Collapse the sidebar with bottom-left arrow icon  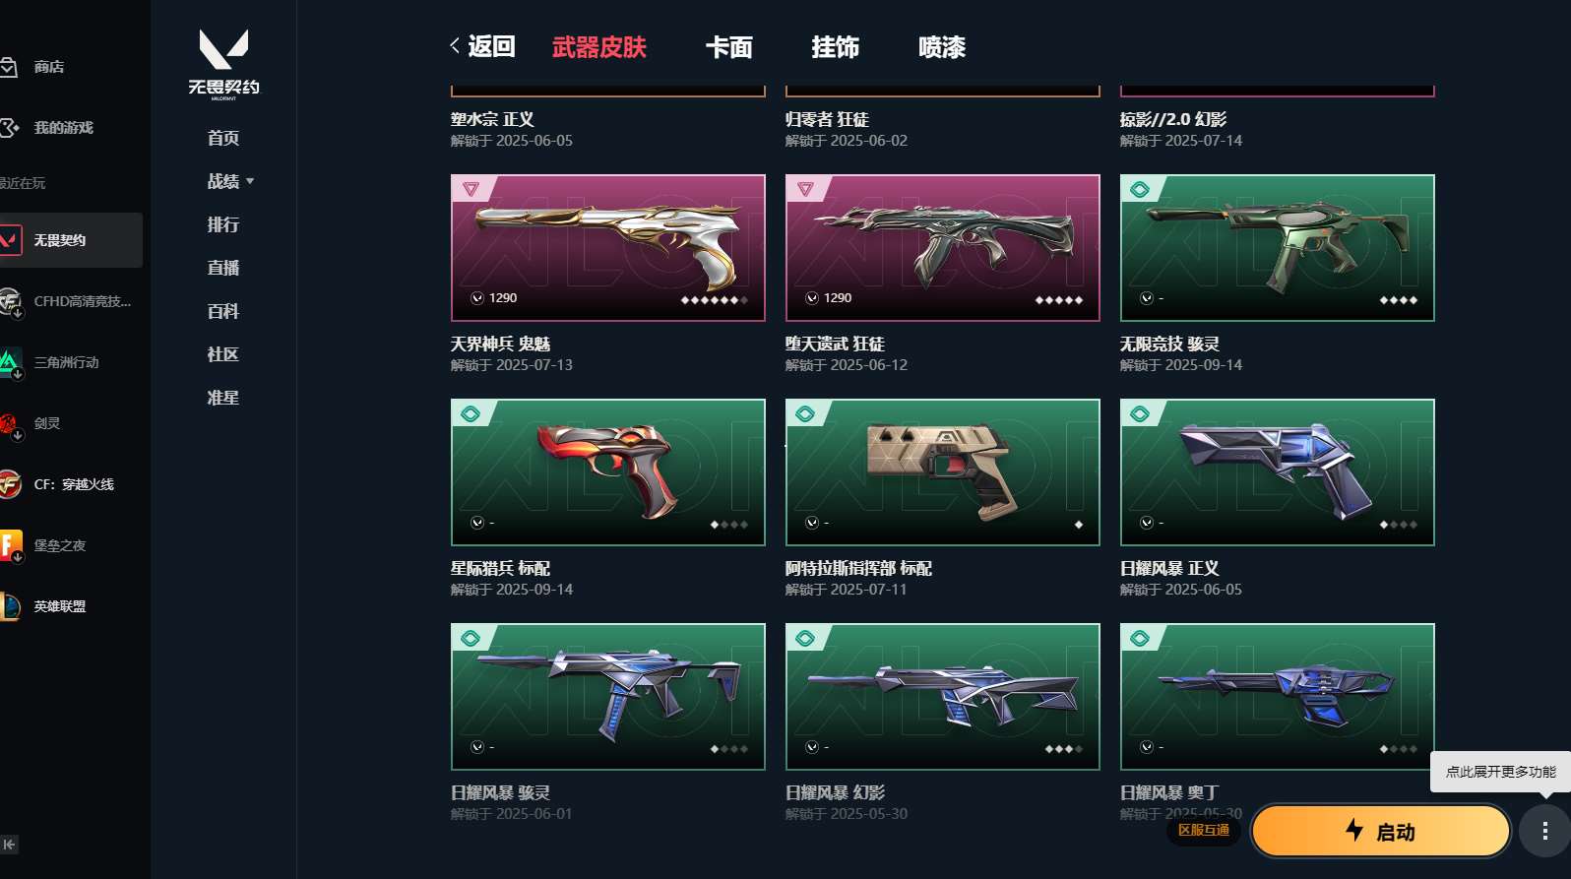[x=10, y=845]
